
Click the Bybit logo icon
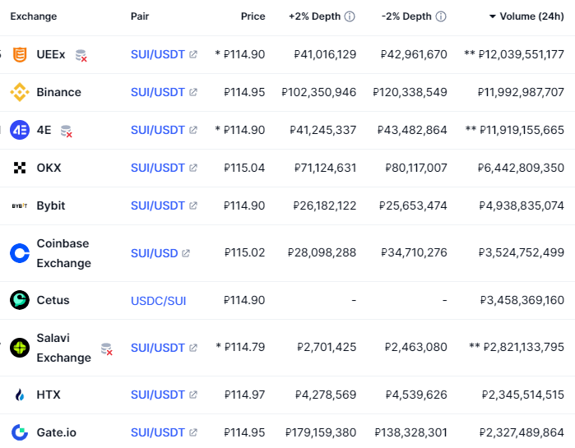(x=19, y=206)
